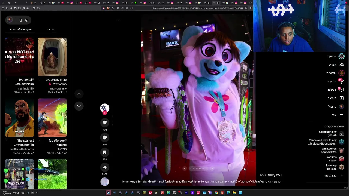Screen dimensions: 349x196
Task: Click the Brave shields lion icon
Action: tap(108, 8)
